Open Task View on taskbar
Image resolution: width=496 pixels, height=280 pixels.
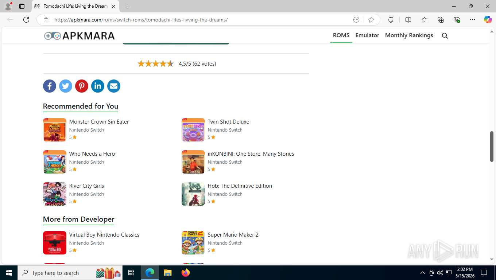(x=131, y=273)
